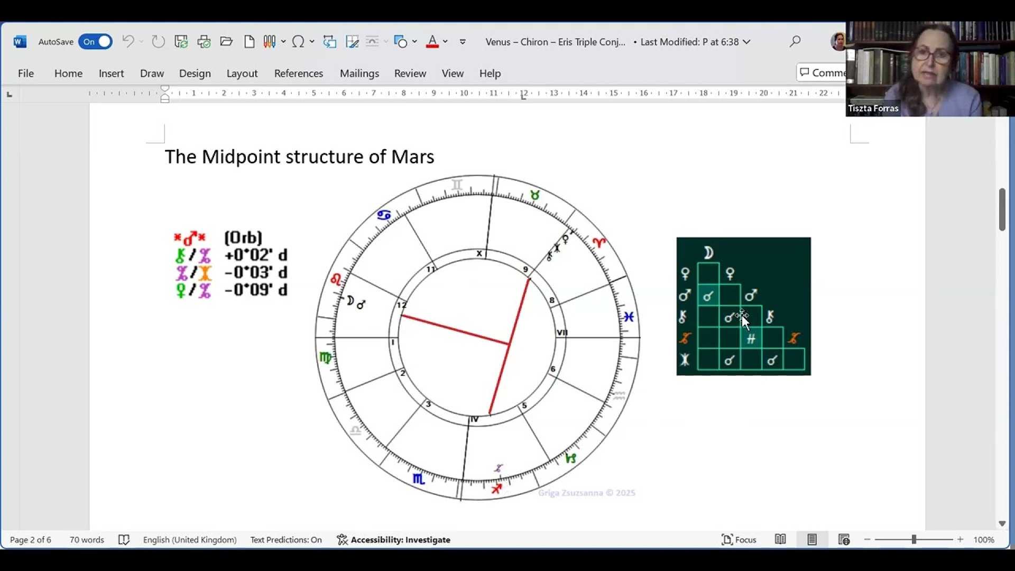
Task: Switch to the Draw tab
Action: (x=152, y=73)
